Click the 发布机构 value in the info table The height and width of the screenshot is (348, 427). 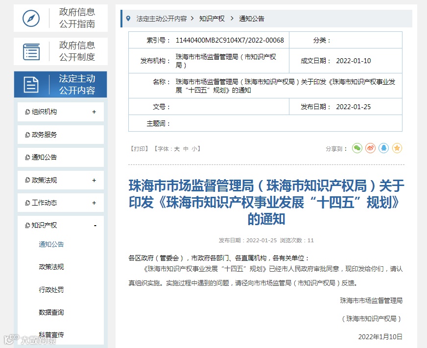pyautogui.click(x=226, y=61)
